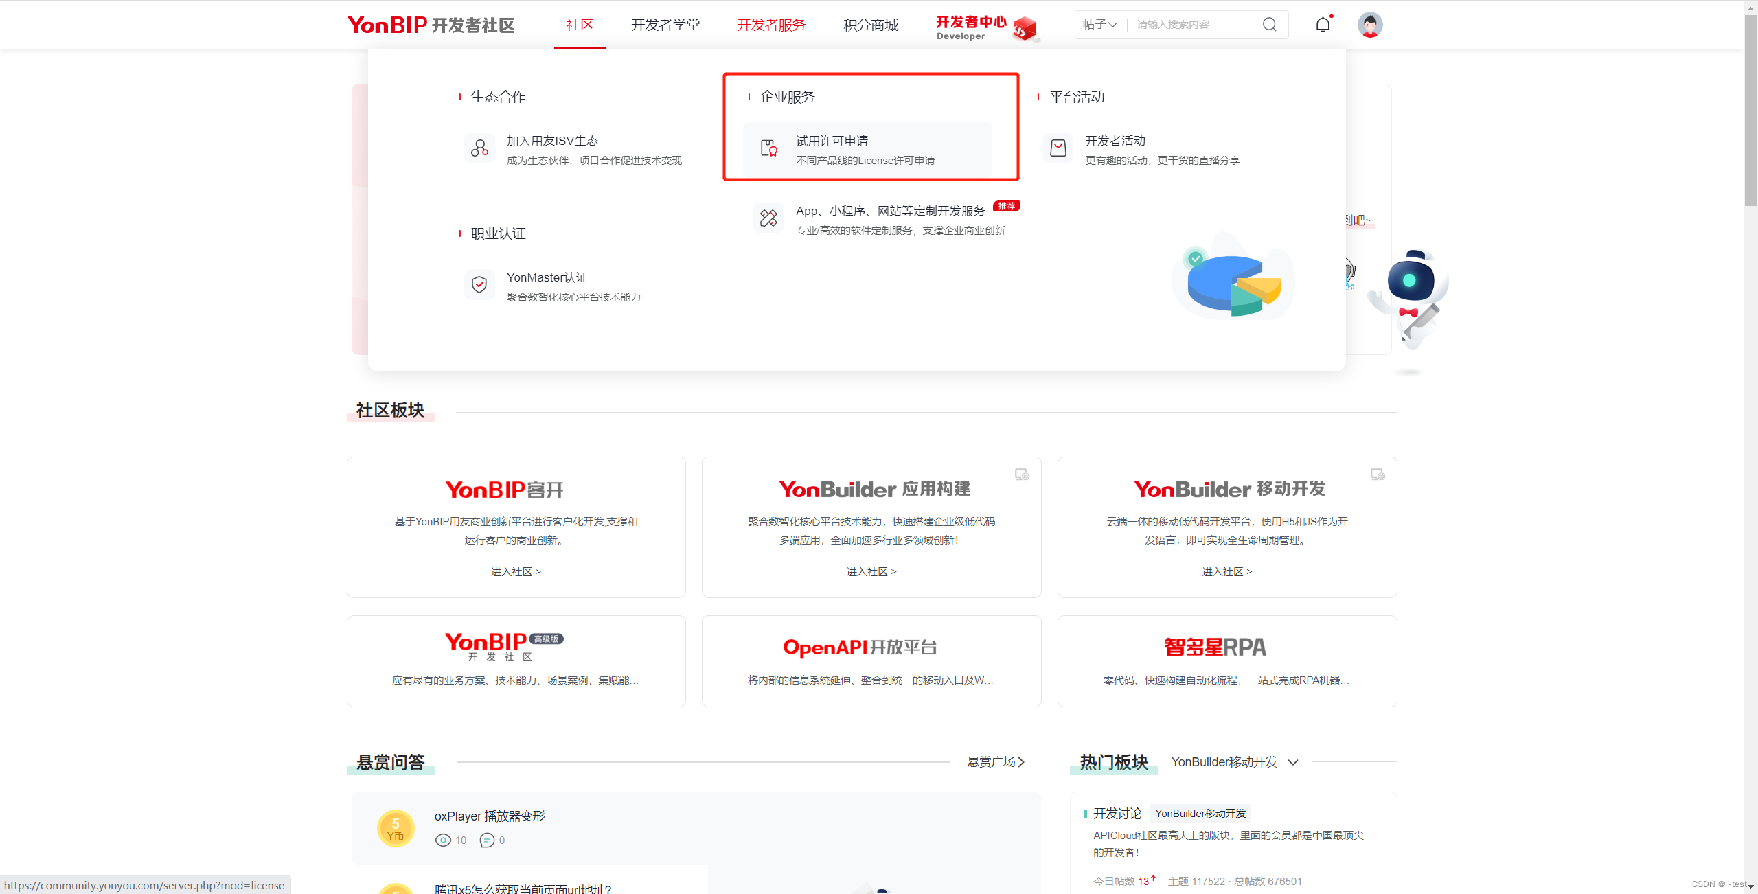Open the oxPlayer 播放器变形 question

(489, 816)
